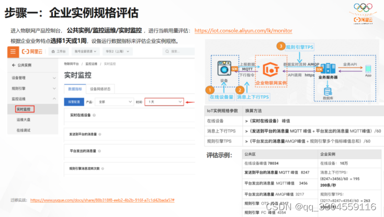This screenshot has height=217, width=384.
Task: Click the back arrow next to 公共实例
Action: [x=14, y=66]
